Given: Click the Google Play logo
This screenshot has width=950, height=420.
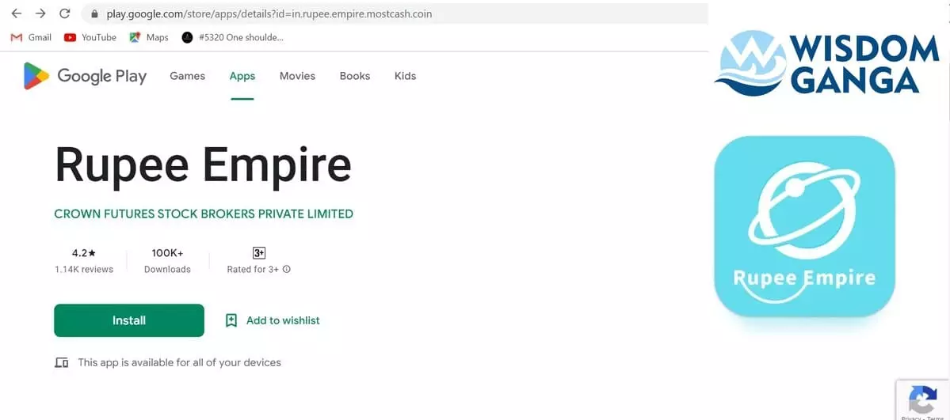Looking at the screenshot, I should [x=85, y=76].
